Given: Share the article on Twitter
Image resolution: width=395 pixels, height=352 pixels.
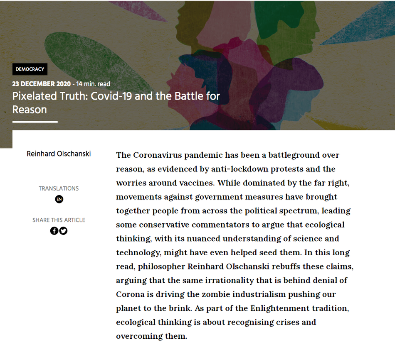Looking at the screenshot, I should pyautogui.click(x=63, y=230).
